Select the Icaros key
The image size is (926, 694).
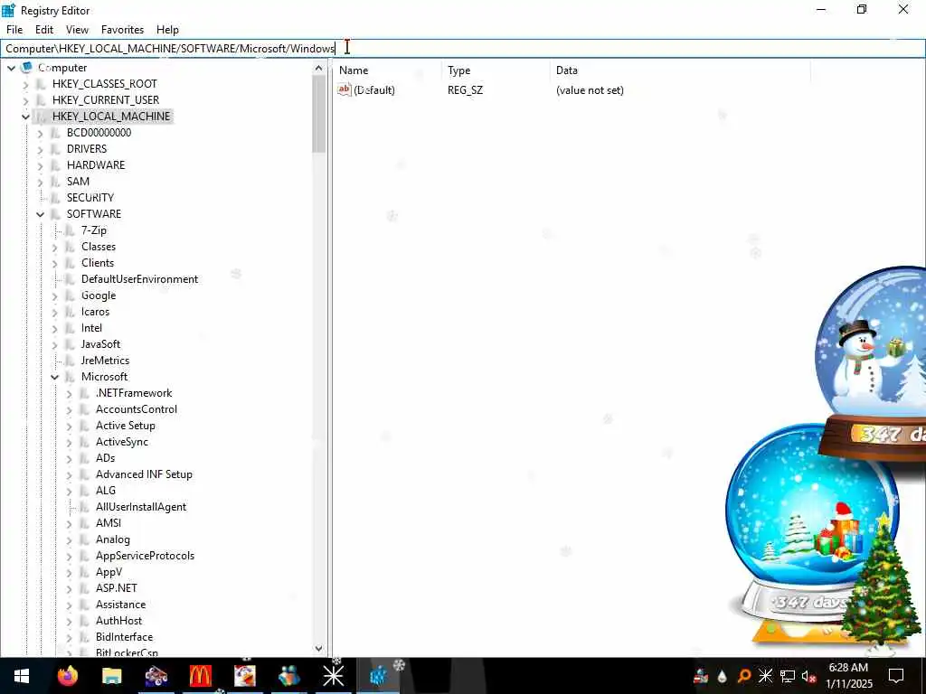95,312
